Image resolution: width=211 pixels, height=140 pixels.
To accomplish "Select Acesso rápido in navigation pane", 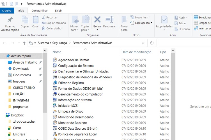I will coord(21,56).
